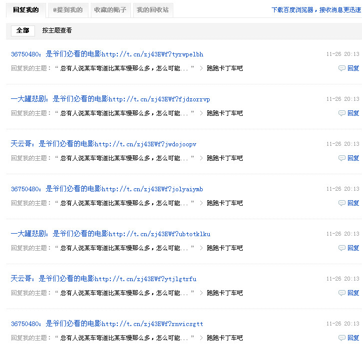The height and width of the screenshot is (344, 362).
Task: Click the speech bubble icon in tyrwpelbh row
Action: coord(342,68)
